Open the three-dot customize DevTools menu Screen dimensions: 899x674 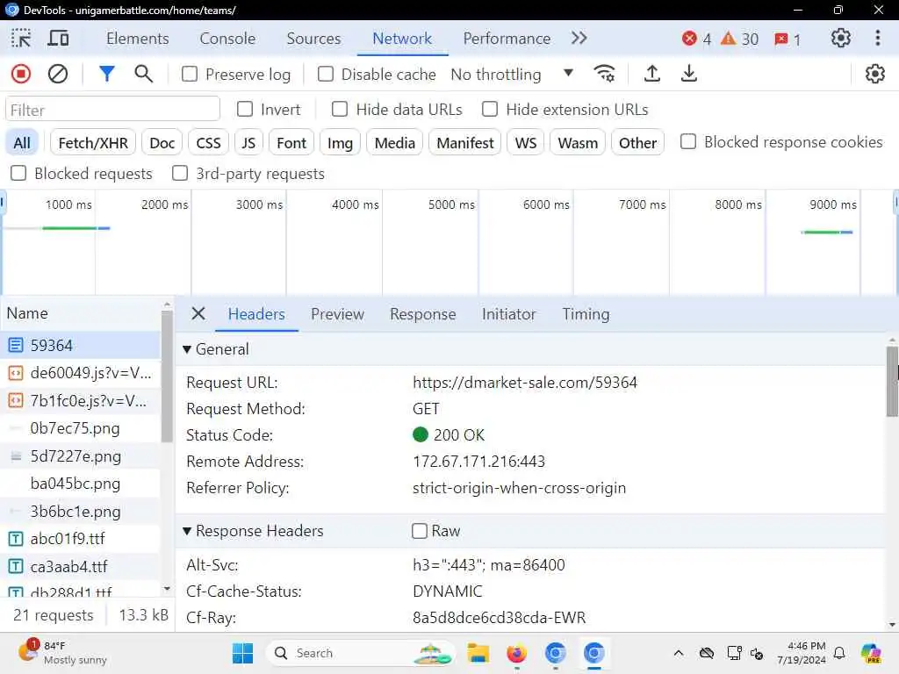click(x=877, y=39)
